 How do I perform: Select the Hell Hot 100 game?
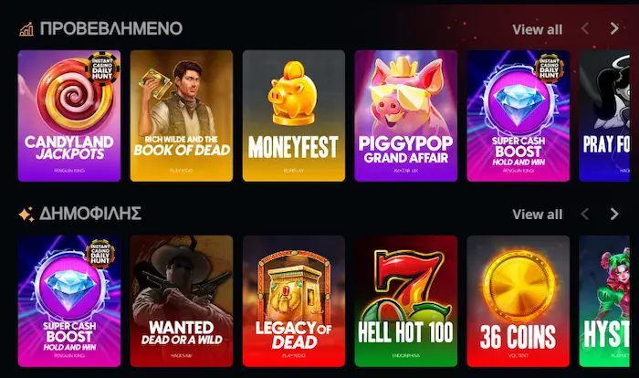(x=406, y=301)
